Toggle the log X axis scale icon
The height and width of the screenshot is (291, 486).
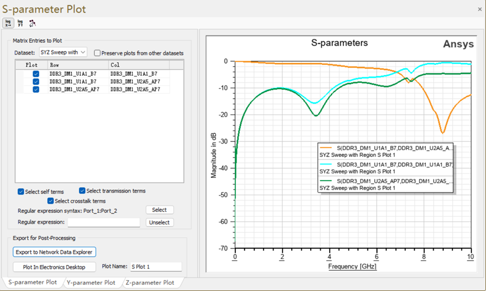[x=8, y=23]
